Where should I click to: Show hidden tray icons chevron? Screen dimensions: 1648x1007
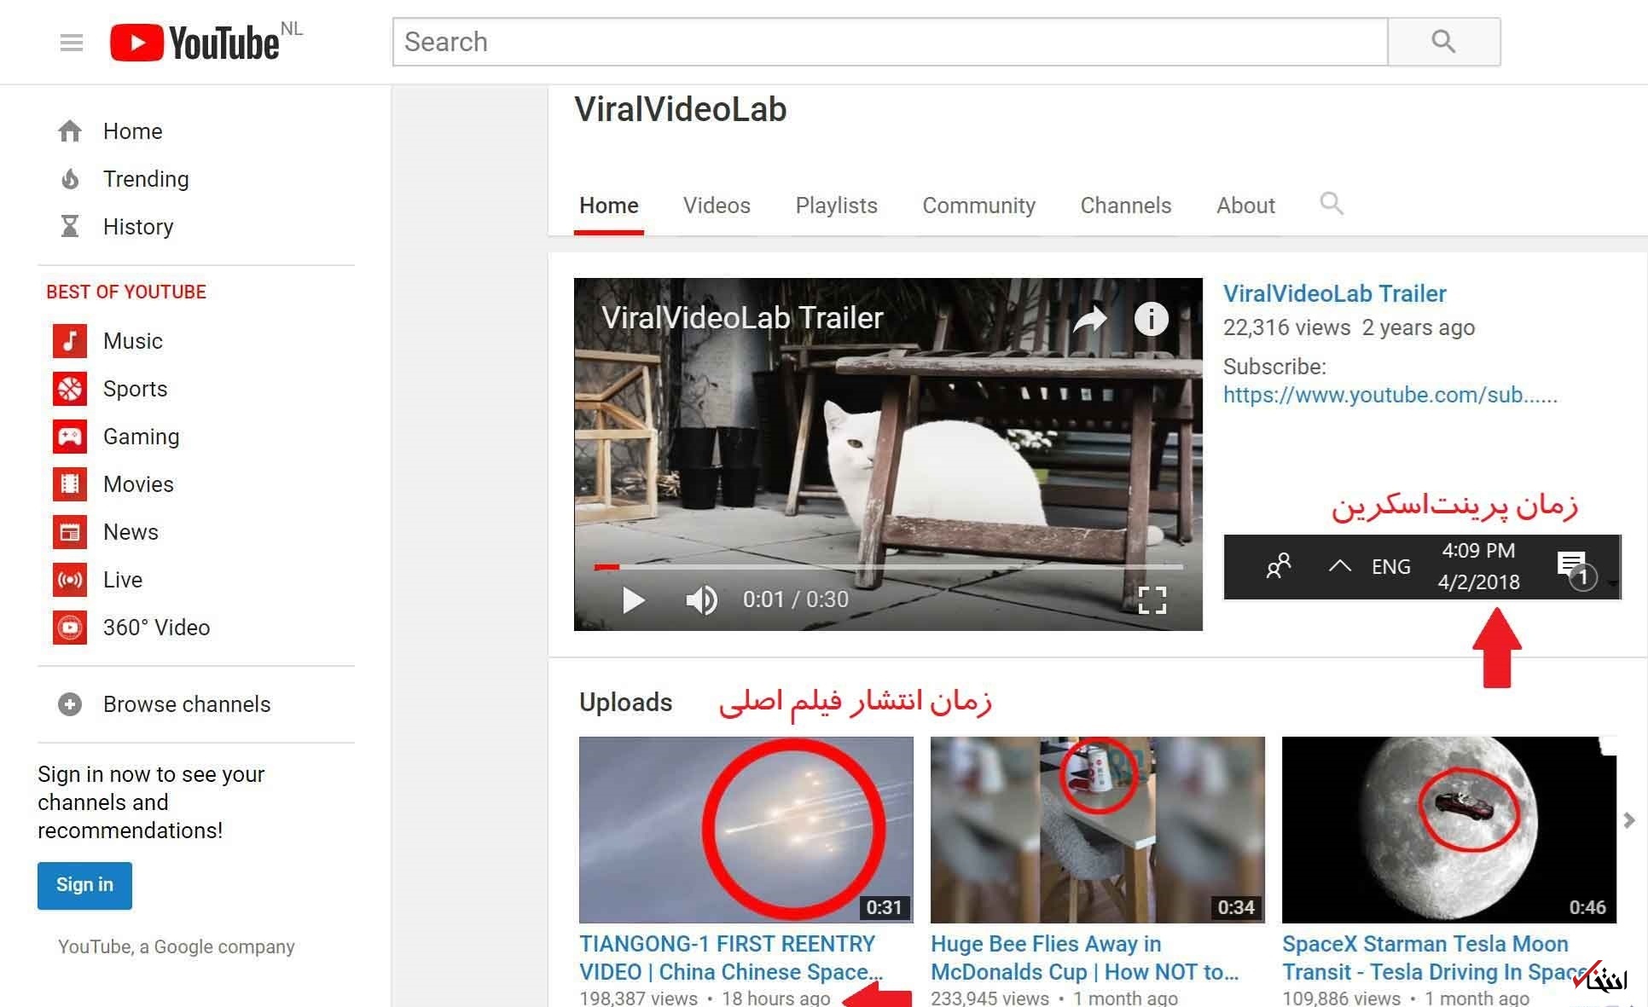(x=1339, y=566)
